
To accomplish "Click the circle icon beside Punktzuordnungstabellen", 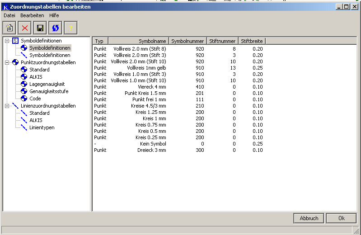I will pos(15,62).
